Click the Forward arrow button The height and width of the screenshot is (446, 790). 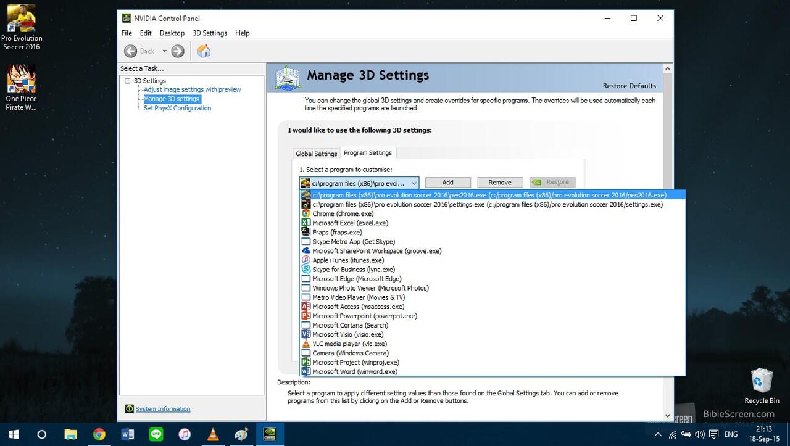coord(178,51)
